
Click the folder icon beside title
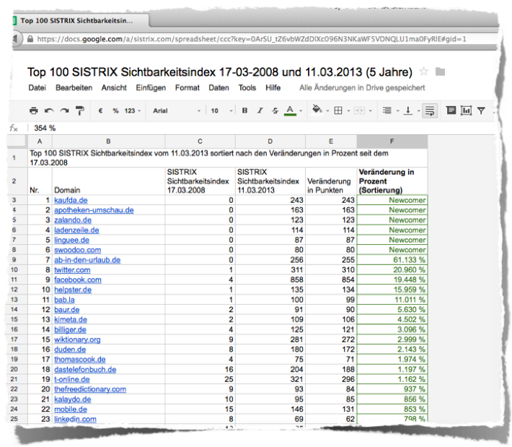tap(441, 72)
